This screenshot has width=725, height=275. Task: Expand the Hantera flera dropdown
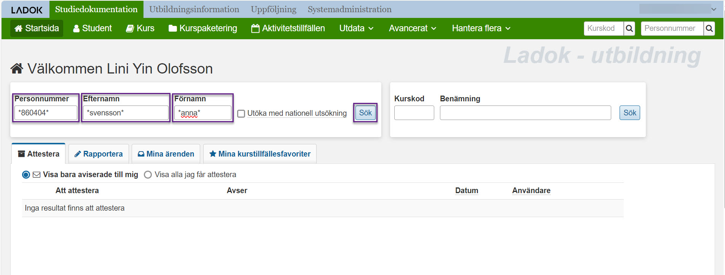[481, 28]
